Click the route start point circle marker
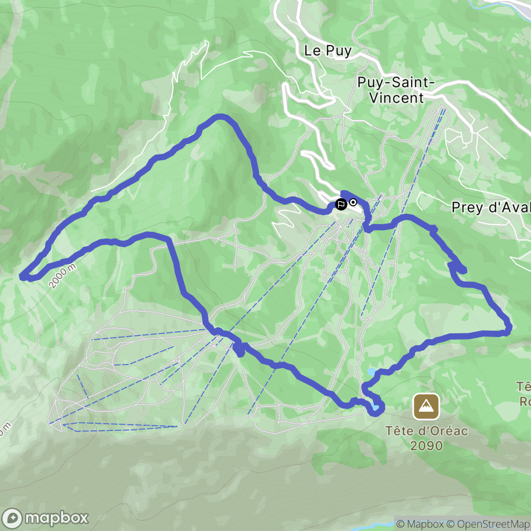The width and height of the screenshot is (531, 531). pos(353,203)
